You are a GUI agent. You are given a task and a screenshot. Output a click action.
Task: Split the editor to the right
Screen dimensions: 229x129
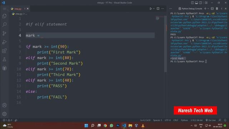click(158, 9)
